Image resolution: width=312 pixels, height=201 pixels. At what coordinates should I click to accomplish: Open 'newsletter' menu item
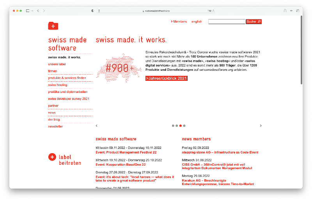tap(55, 126)
